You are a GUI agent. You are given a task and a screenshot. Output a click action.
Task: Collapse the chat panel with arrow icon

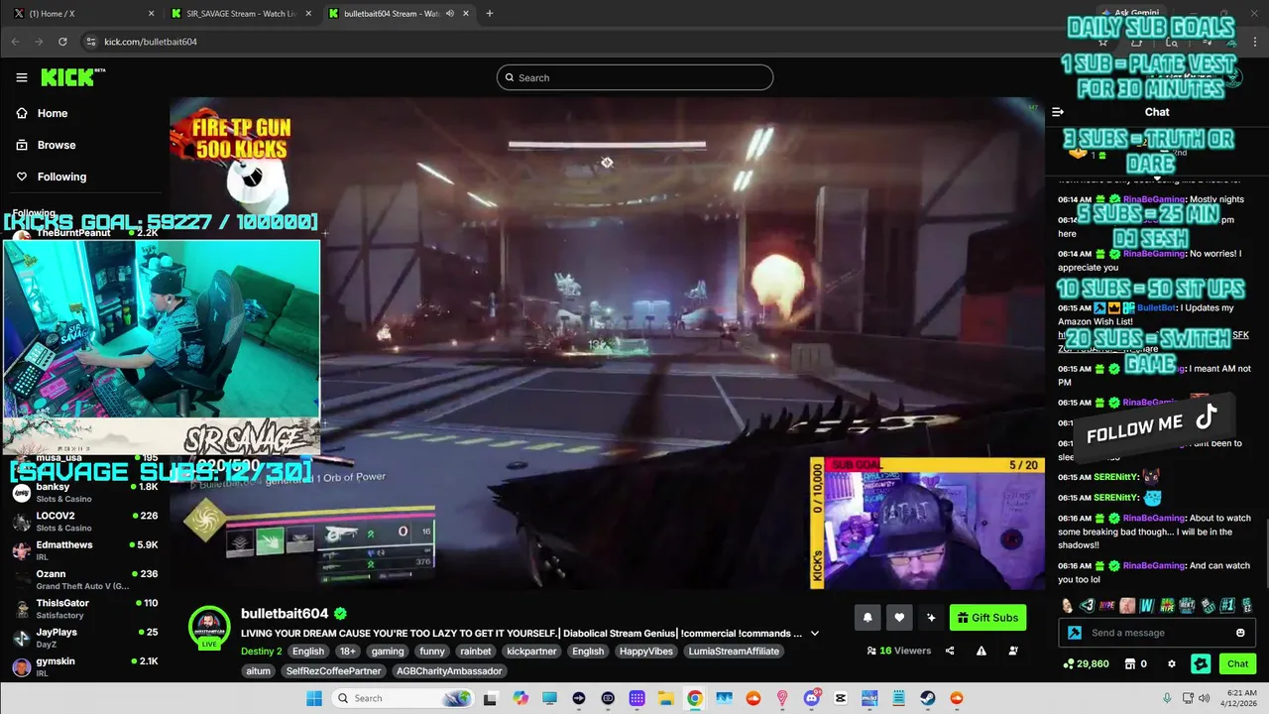click(1058, 112)
